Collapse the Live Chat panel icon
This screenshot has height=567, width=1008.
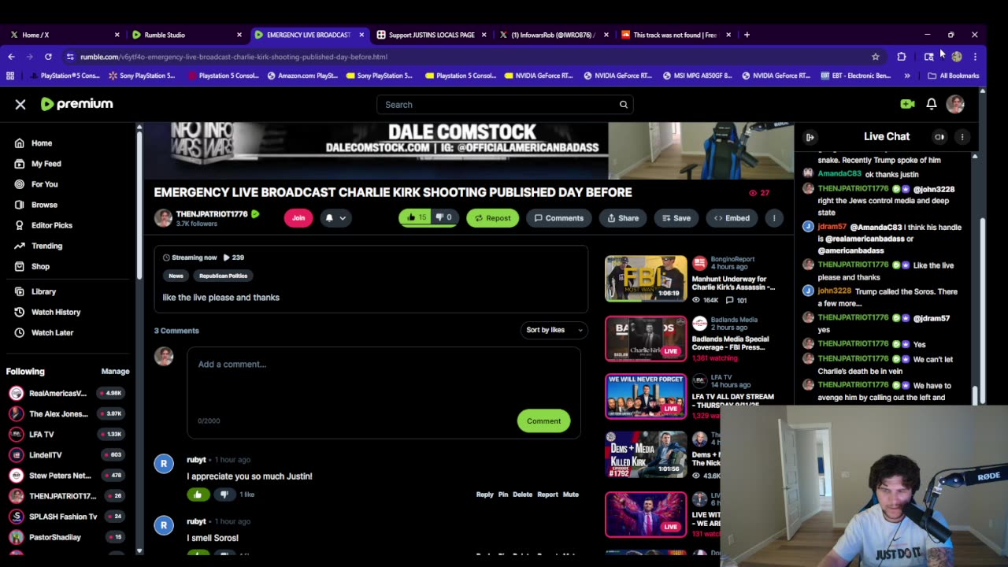tap(810, 137)
